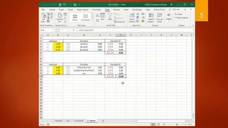Click the column D header
The height and width of the screenshot is (128, 228).
pos(84,35)
